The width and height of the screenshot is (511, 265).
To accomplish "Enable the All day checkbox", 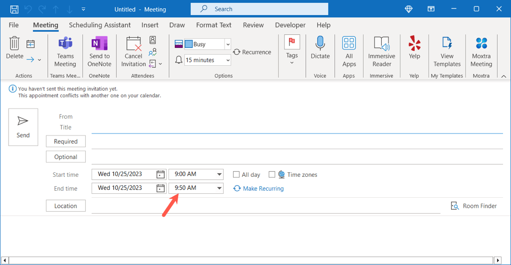I will click(237, 175).
